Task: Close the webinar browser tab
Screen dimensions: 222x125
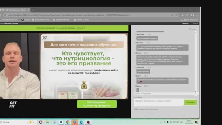Action: 28,10
